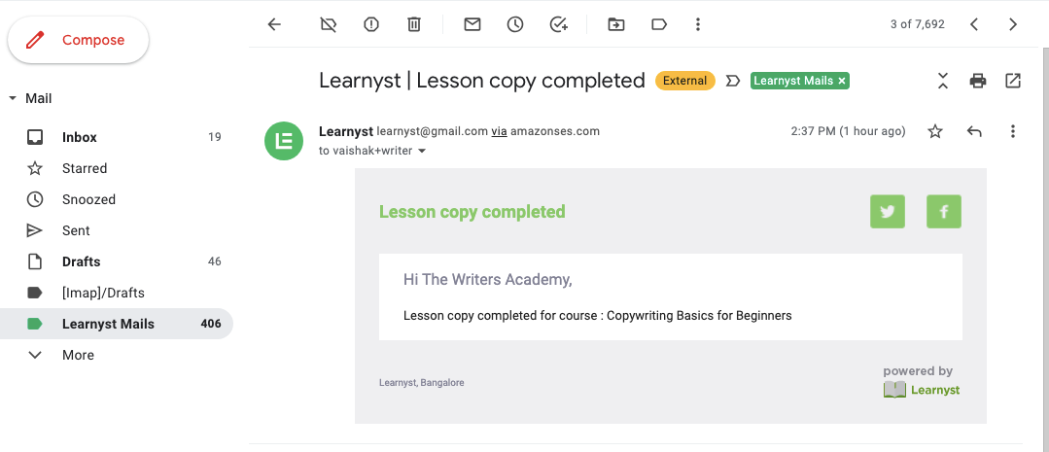Mark email as unread with envelope icon
The image size is (1049, 452).
(x=472, y=24)
